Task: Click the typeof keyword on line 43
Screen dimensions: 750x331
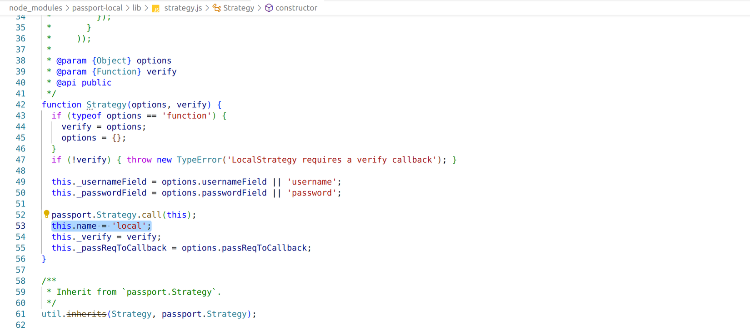Action: (x=86, y=115)
